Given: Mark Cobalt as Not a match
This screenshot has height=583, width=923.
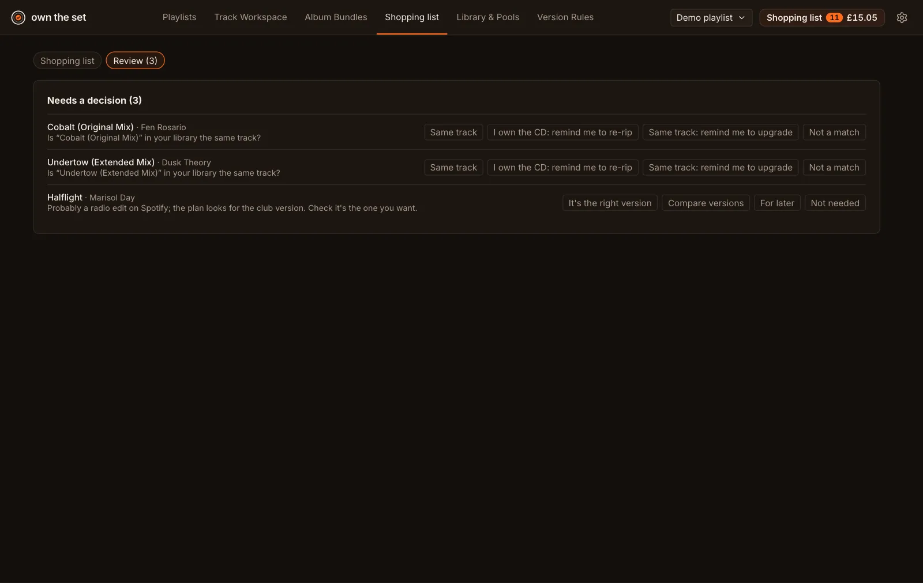Looking at the screenshot, I should click(x=834, y=132).
